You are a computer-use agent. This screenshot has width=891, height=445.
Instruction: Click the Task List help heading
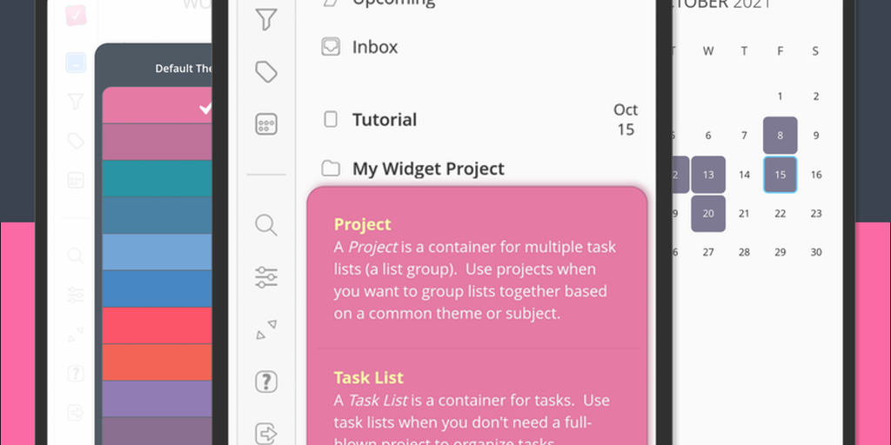[x=369, y=378]
